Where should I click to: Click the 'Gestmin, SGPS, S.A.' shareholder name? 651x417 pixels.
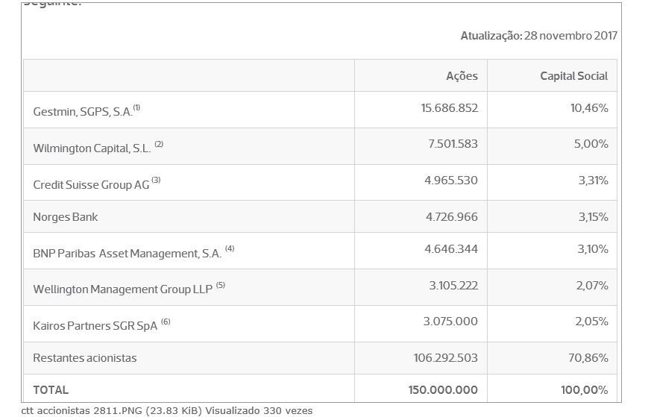pyautogui.click(x=83, y=112)
